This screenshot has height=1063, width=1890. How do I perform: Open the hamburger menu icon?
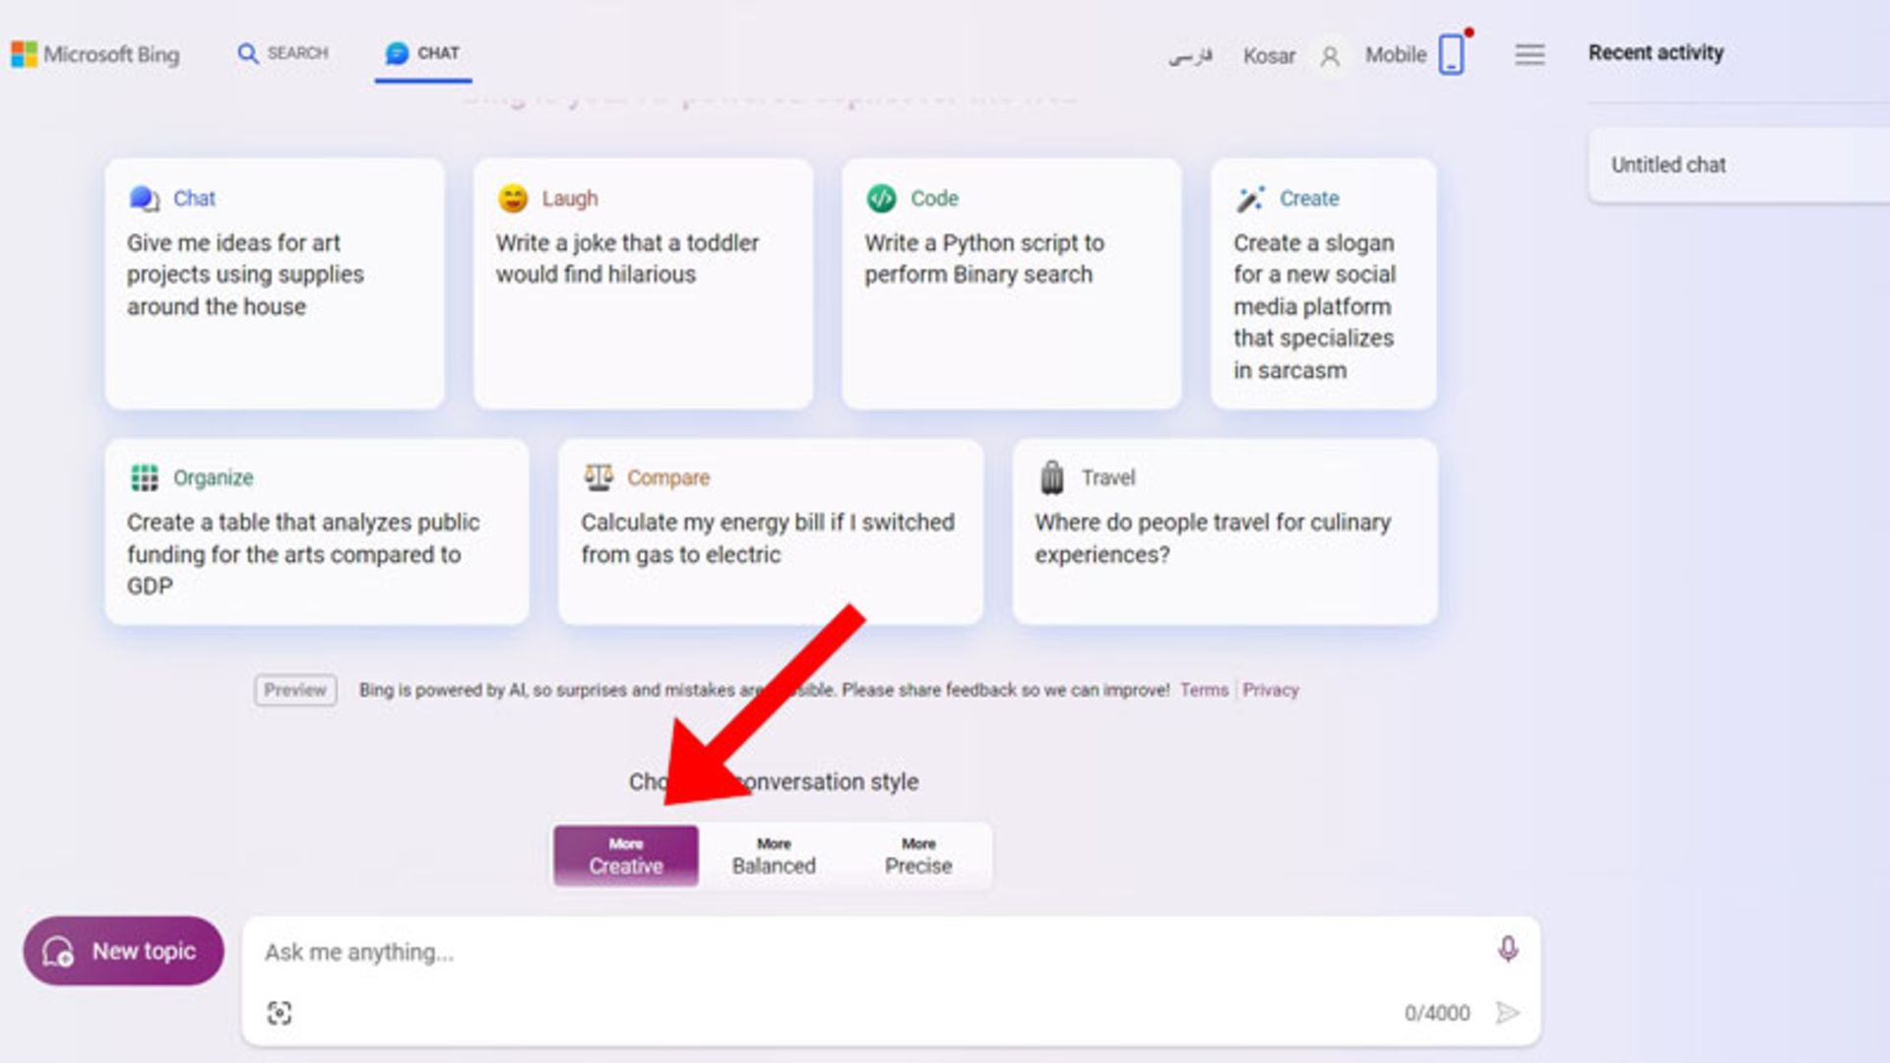(1529, 55)
